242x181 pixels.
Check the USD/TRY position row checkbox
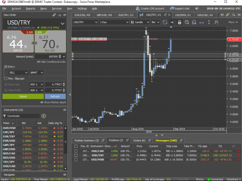click(x=76, y=155)
